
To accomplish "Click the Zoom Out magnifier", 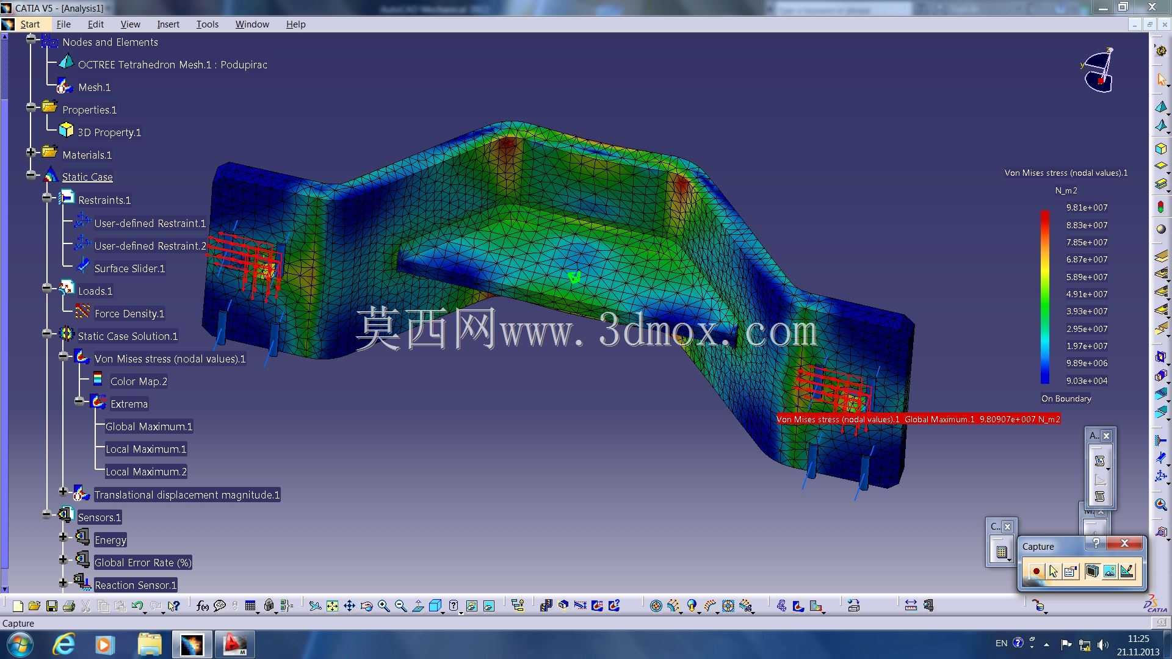I will (400, 606).
